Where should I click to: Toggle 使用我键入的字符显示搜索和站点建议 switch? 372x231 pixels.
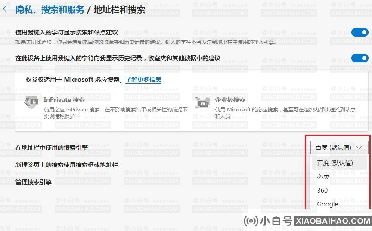[x=360, y=32]
